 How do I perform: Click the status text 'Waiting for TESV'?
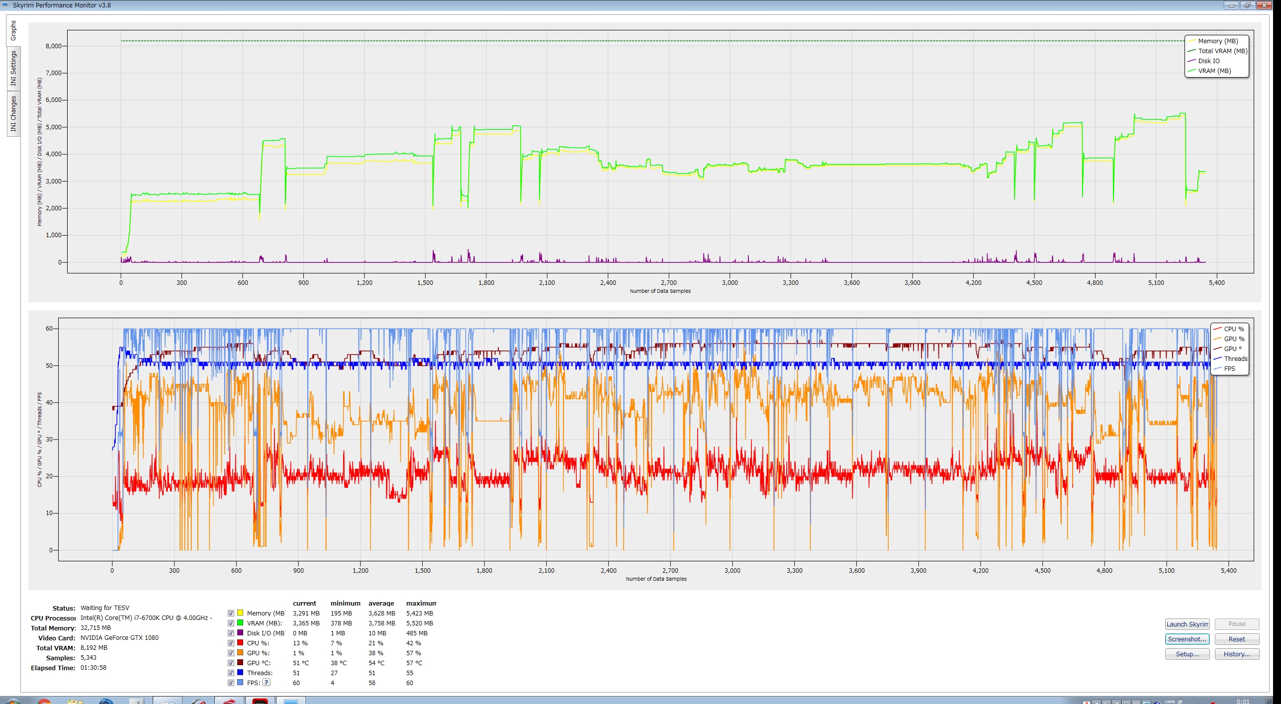105,608
